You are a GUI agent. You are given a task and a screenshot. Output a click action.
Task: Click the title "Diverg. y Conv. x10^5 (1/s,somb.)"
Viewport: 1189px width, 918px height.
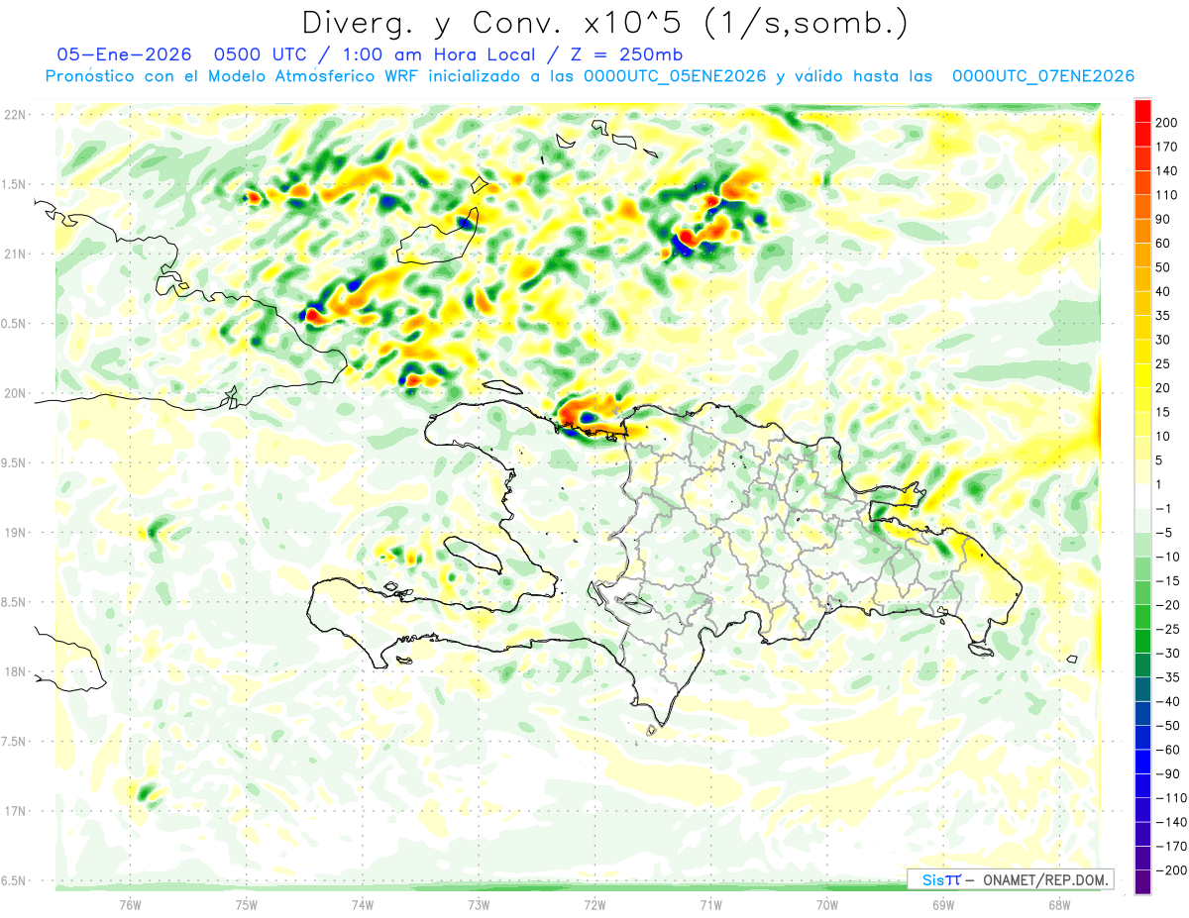605,23
